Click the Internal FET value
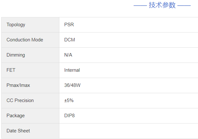This screenshot has width=198, height=139. 72,70
